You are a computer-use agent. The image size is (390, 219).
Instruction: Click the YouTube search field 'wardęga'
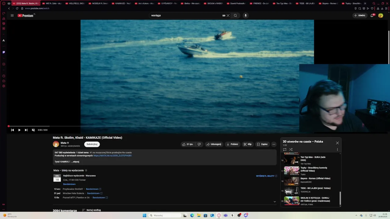coord(186,16)
